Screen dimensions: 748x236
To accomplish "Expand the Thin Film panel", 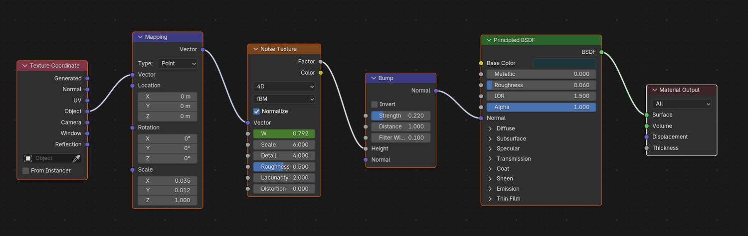I will point(490,199).
